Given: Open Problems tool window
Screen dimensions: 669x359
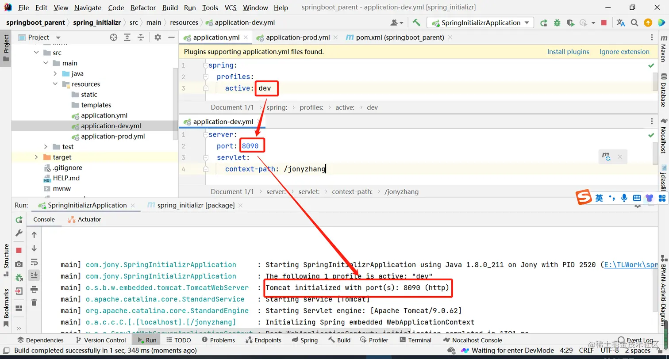Looking at the screenshot, I should 218,340.
